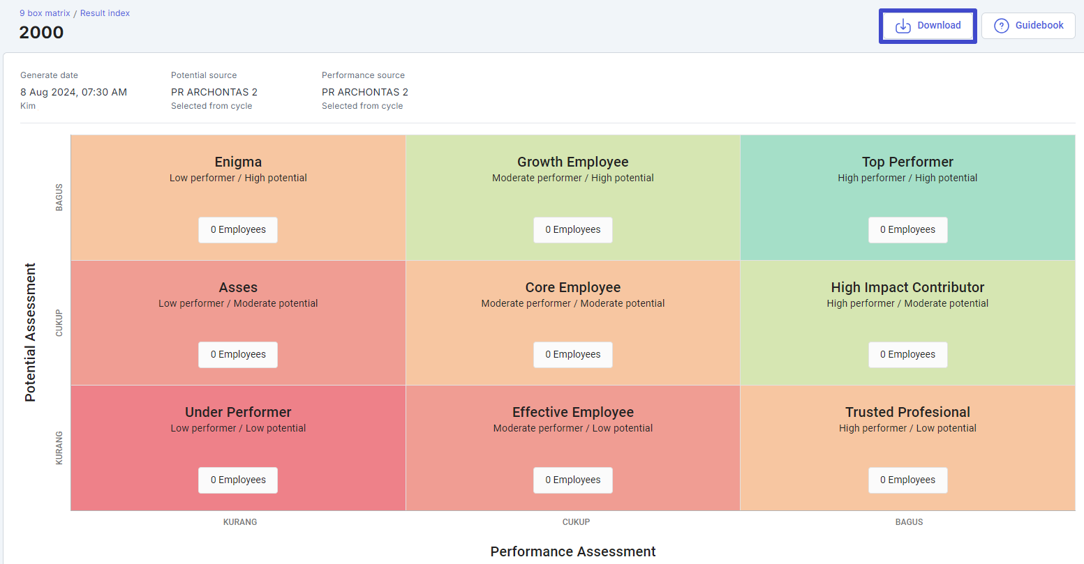This screenshot has height=564, width=1084.
Task: Click the Generate date label
Action: click(49, 75)
